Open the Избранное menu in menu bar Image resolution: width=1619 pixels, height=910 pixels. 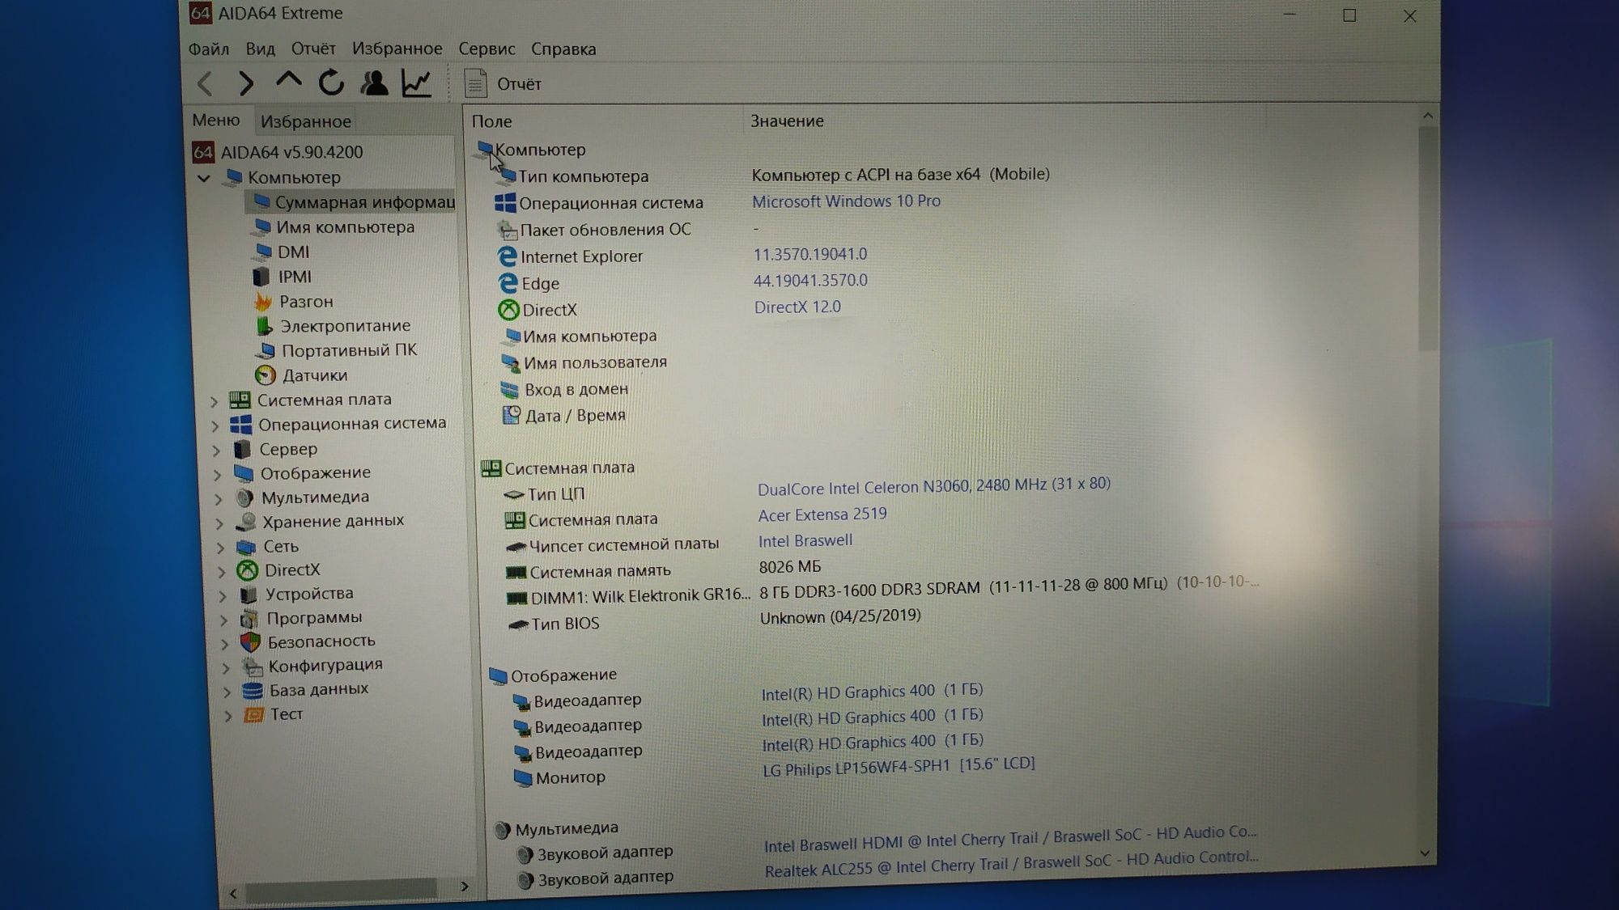[397, 49]
